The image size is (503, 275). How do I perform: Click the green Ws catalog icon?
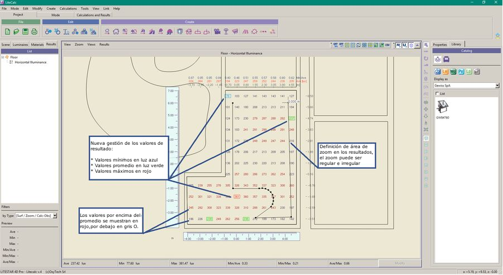tap(453, 71)
